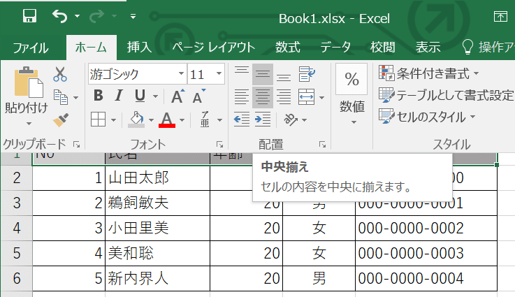Activate the format painter brush
515x297 pixels.
[x=61, y=120]
